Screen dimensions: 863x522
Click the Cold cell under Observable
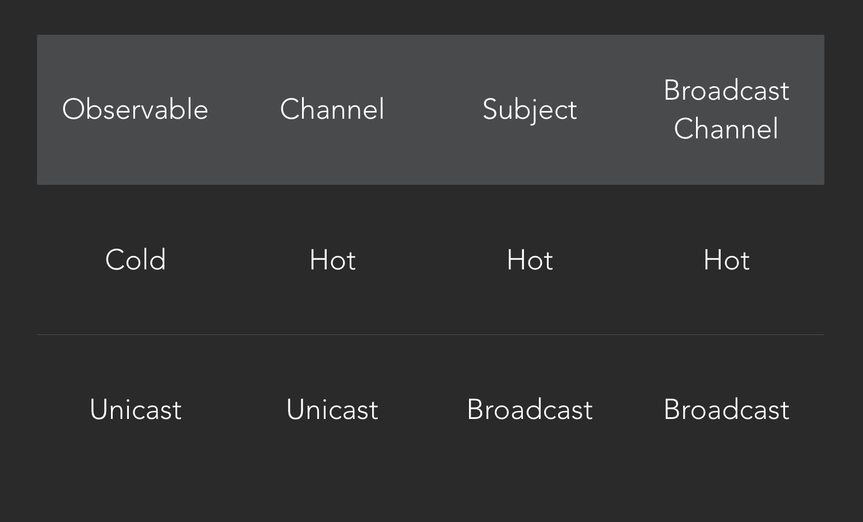(136, 260)
